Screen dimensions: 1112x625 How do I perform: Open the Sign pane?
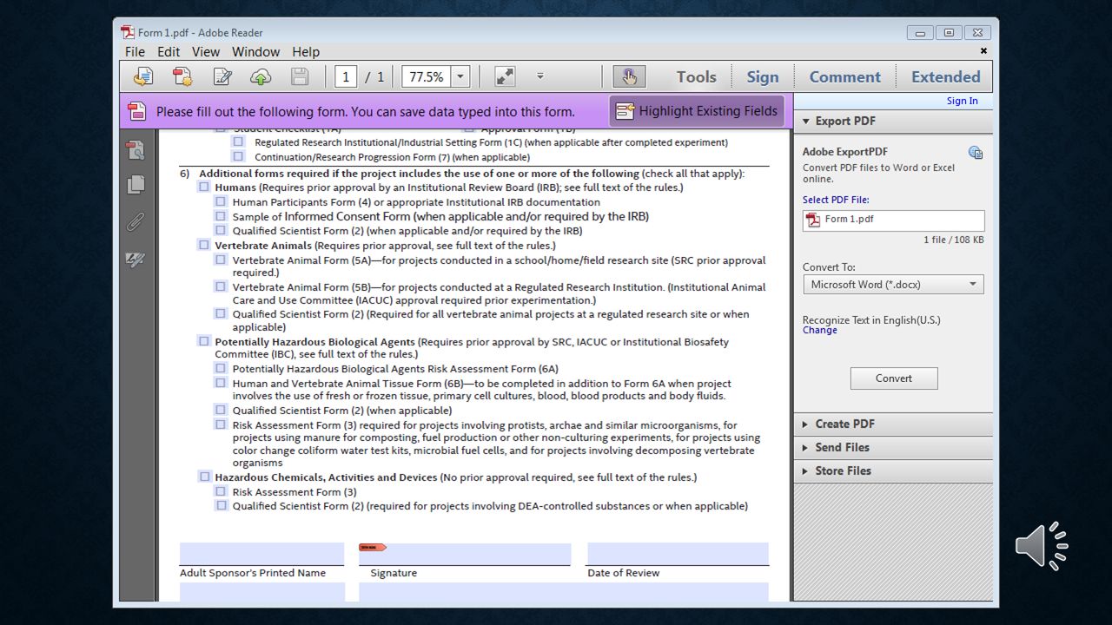pos(763,77)
